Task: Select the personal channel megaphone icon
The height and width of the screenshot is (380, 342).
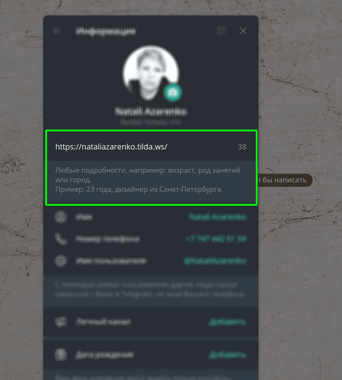Action: point(60,322)
